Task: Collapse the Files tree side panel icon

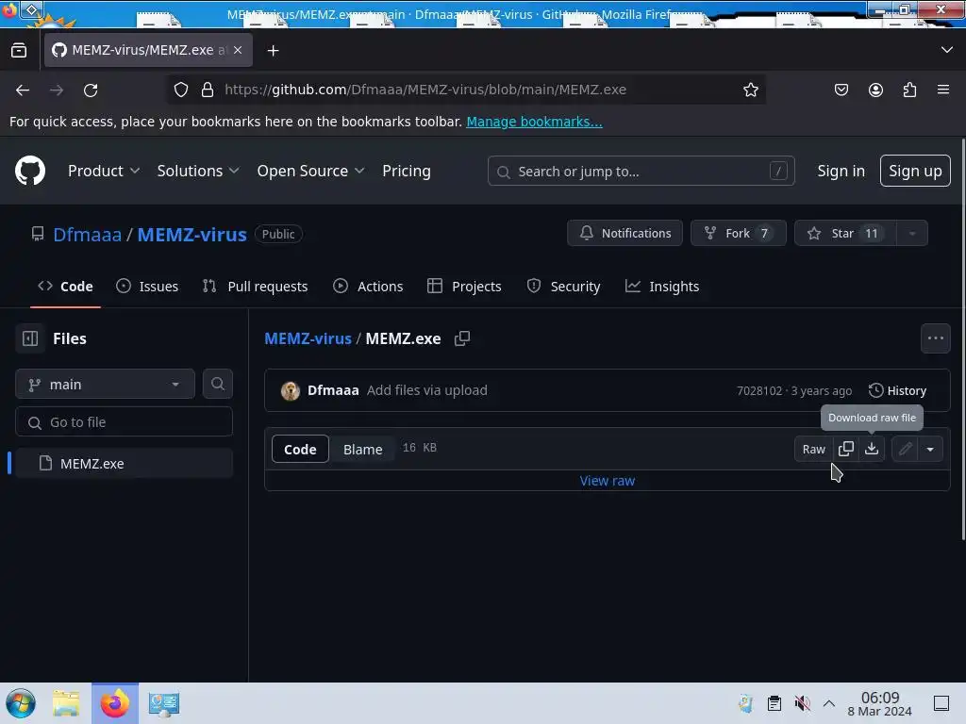Action: [30, 338]
